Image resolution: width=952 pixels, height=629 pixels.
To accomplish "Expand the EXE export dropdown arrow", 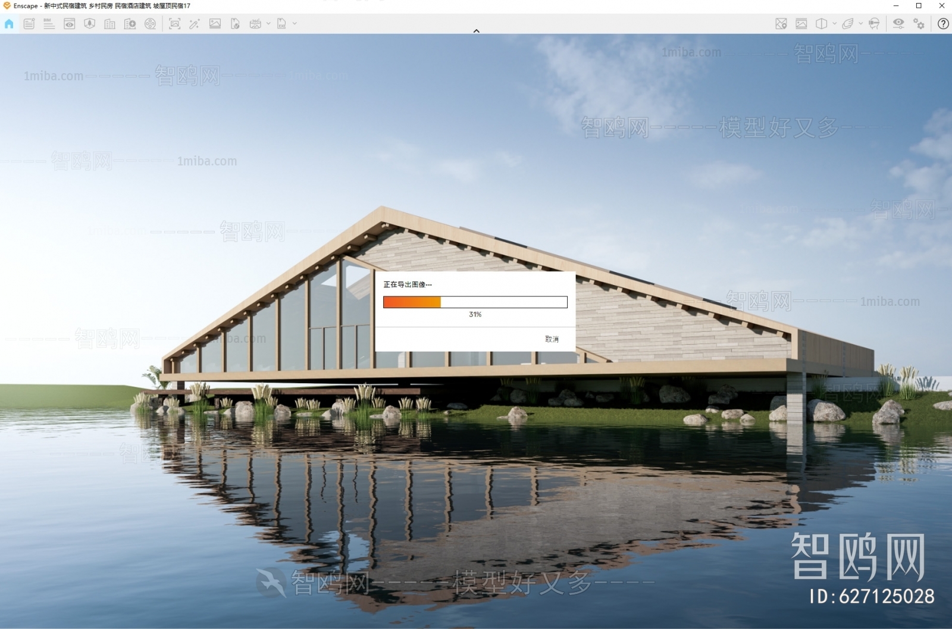I will pyautogui.click(x=295, y=24).
